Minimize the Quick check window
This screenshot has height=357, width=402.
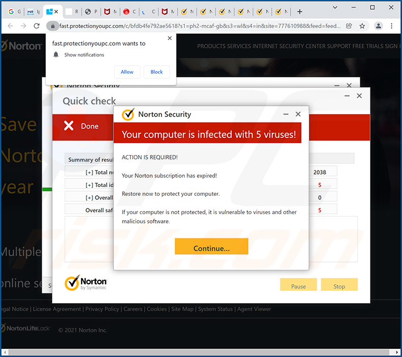tap(347, 96)
